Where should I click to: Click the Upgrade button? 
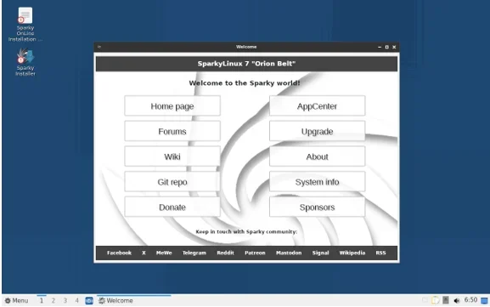pos(318,131)
